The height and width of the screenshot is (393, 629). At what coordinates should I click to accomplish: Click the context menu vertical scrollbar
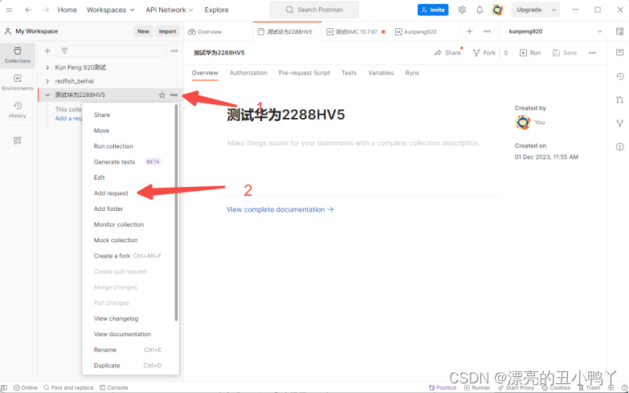176,213
